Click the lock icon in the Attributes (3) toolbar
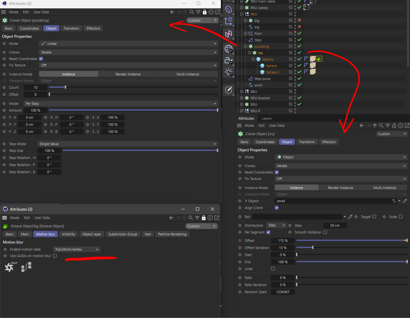Screen dimensions: 410x318 pyautogui.click(x=204, y=218)
